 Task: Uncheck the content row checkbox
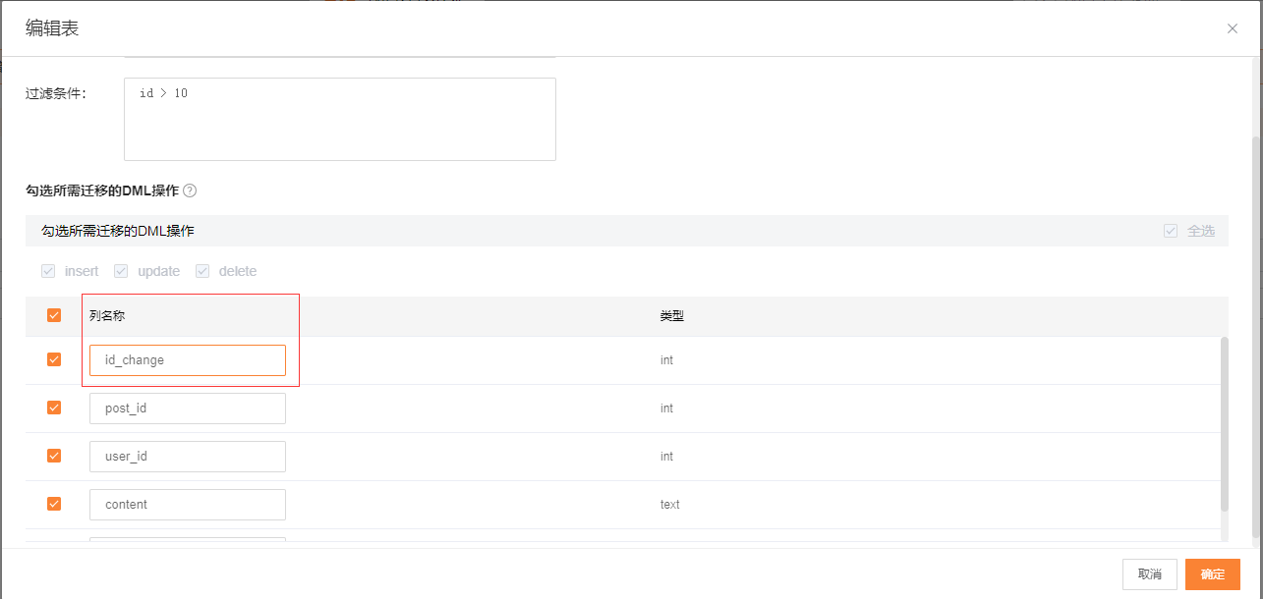(x=54, y=504)
